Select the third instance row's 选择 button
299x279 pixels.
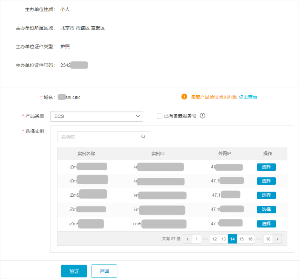266,195
